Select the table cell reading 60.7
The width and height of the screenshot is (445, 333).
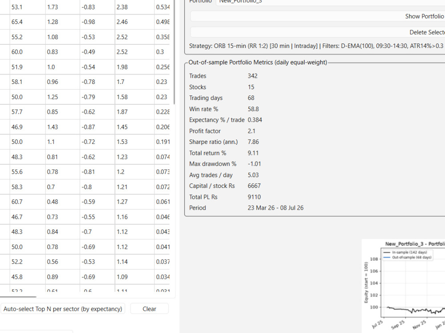[x=28, y=202]
